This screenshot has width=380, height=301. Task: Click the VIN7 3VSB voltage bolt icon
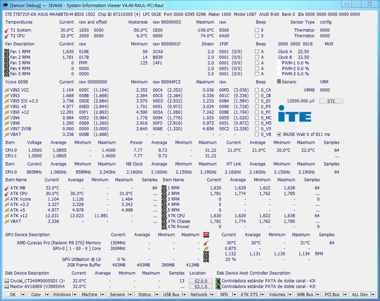pos(7,129)
